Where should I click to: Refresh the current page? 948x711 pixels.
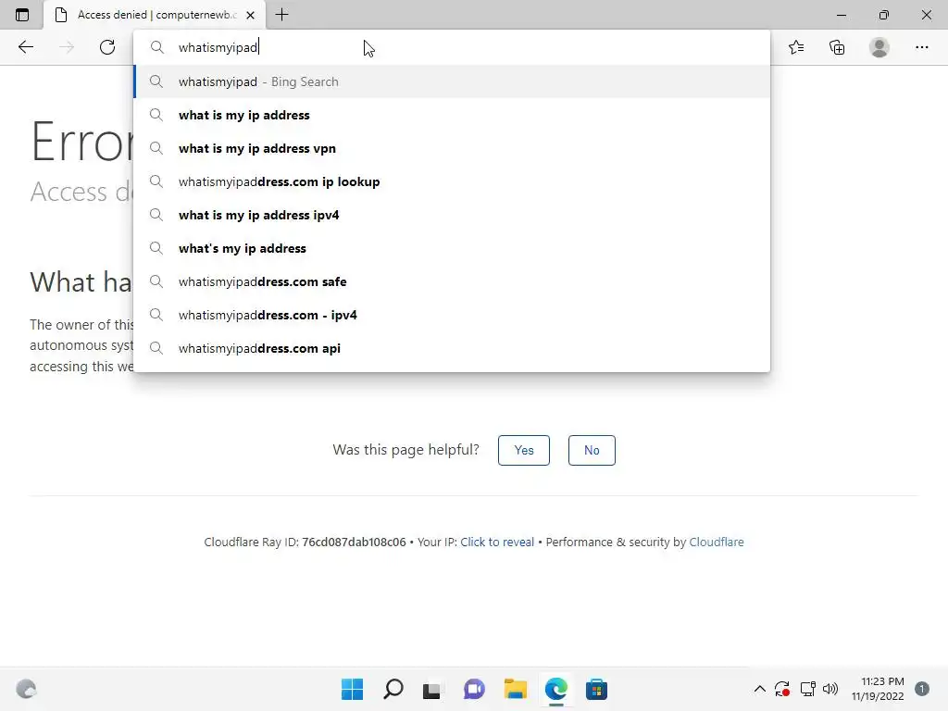point(107,47)
